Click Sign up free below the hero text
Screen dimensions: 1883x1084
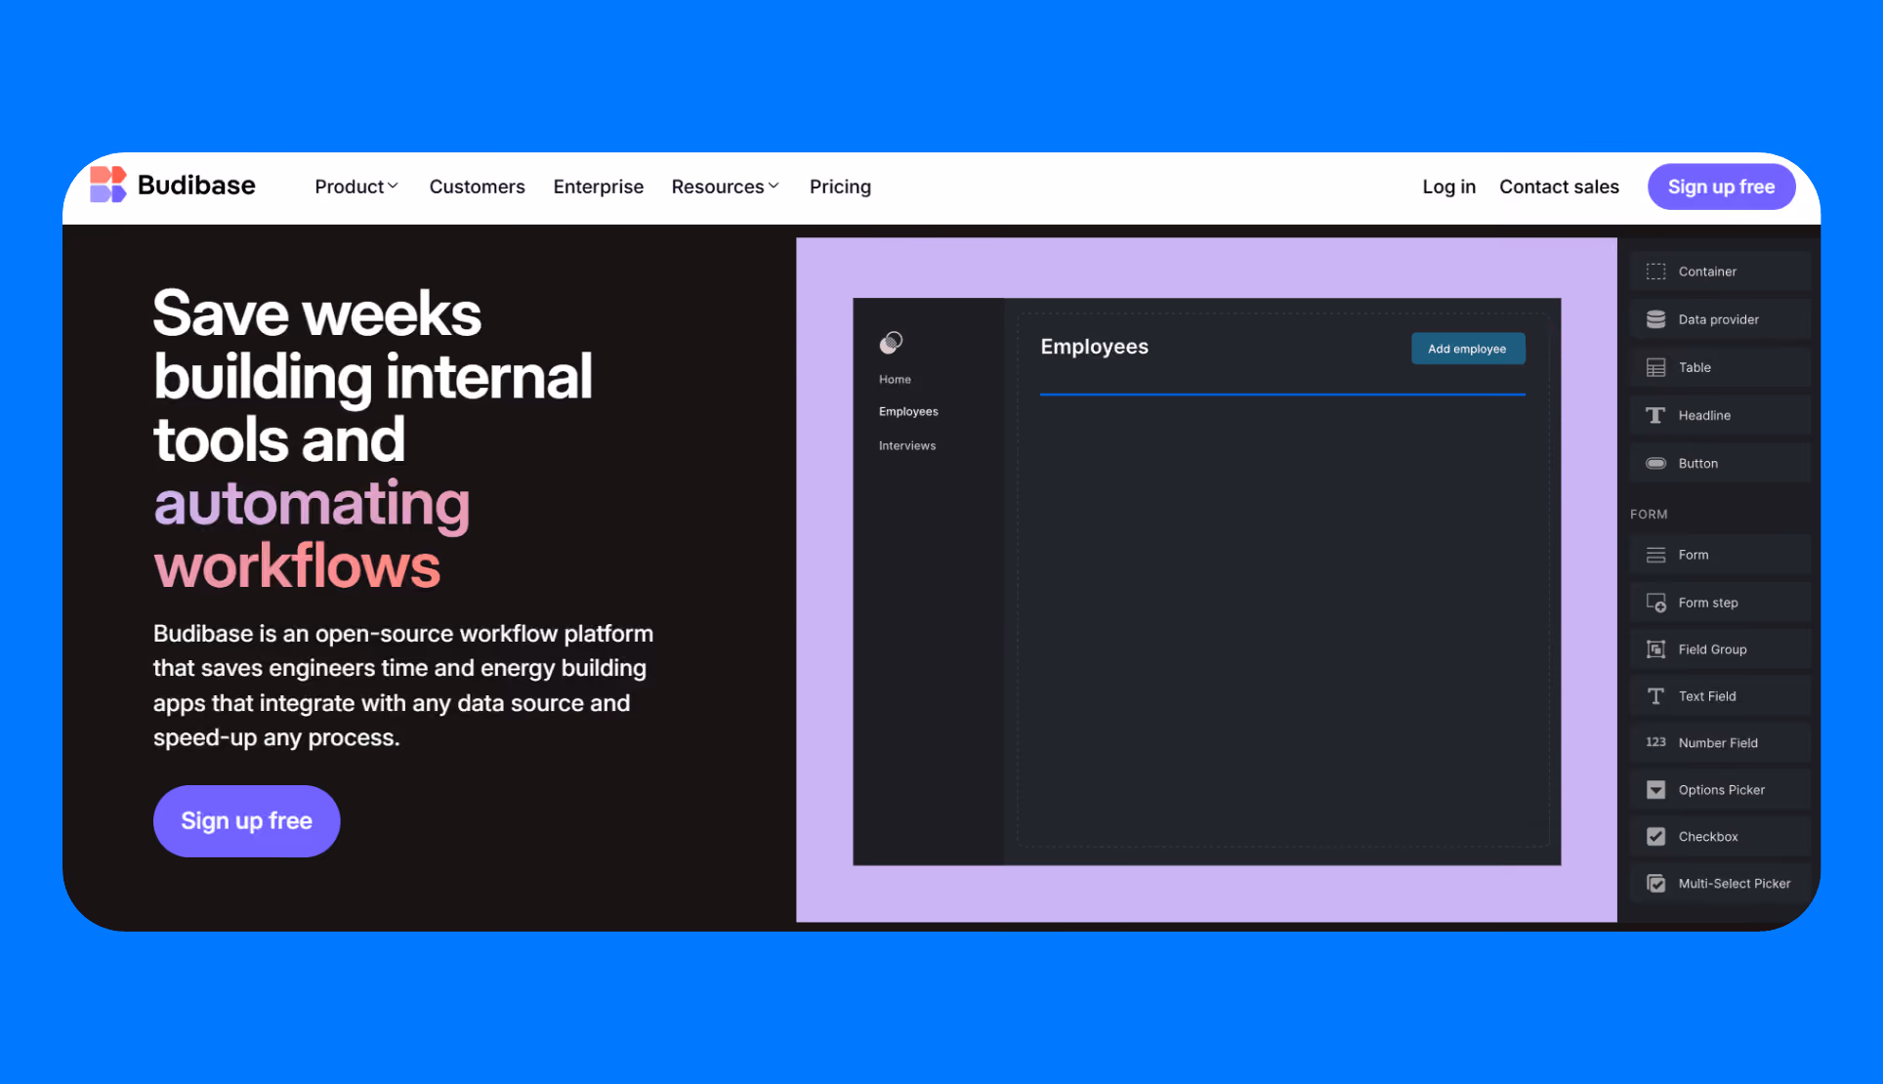point(246,821)
